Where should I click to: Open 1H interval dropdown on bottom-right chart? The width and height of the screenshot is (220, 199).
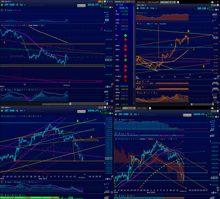pos(136,114)
